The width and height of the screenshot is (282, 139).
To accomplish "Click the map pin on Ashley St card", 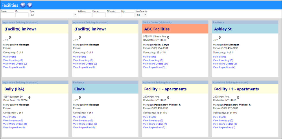I will [x=220, y=38].
